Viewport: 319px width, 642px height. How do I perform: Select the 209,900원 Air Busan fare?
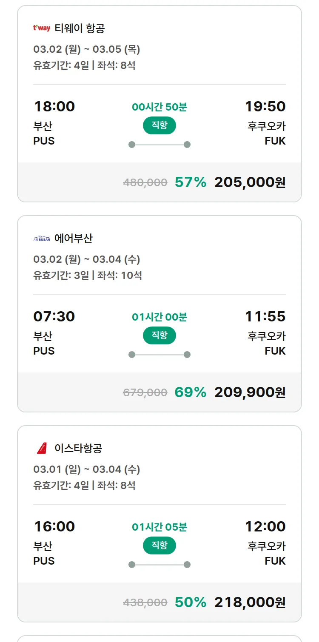click(x=250, y=392)
